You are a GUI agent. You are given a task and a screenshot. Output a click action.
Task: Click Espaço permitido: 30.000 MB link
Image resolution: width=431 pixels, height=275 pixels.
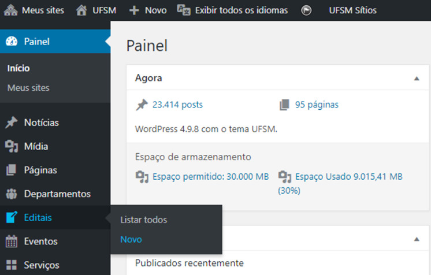coord(210,176)
